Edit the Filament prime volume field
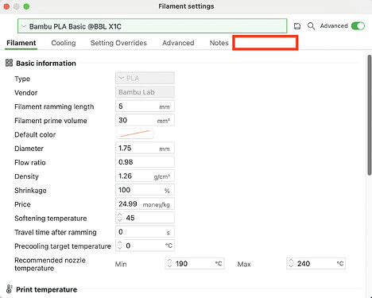372x298 pixels. (x=145, y=120)
